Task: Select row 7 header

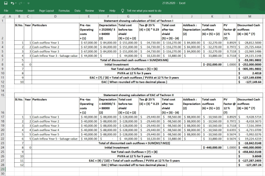Action: 3,60
